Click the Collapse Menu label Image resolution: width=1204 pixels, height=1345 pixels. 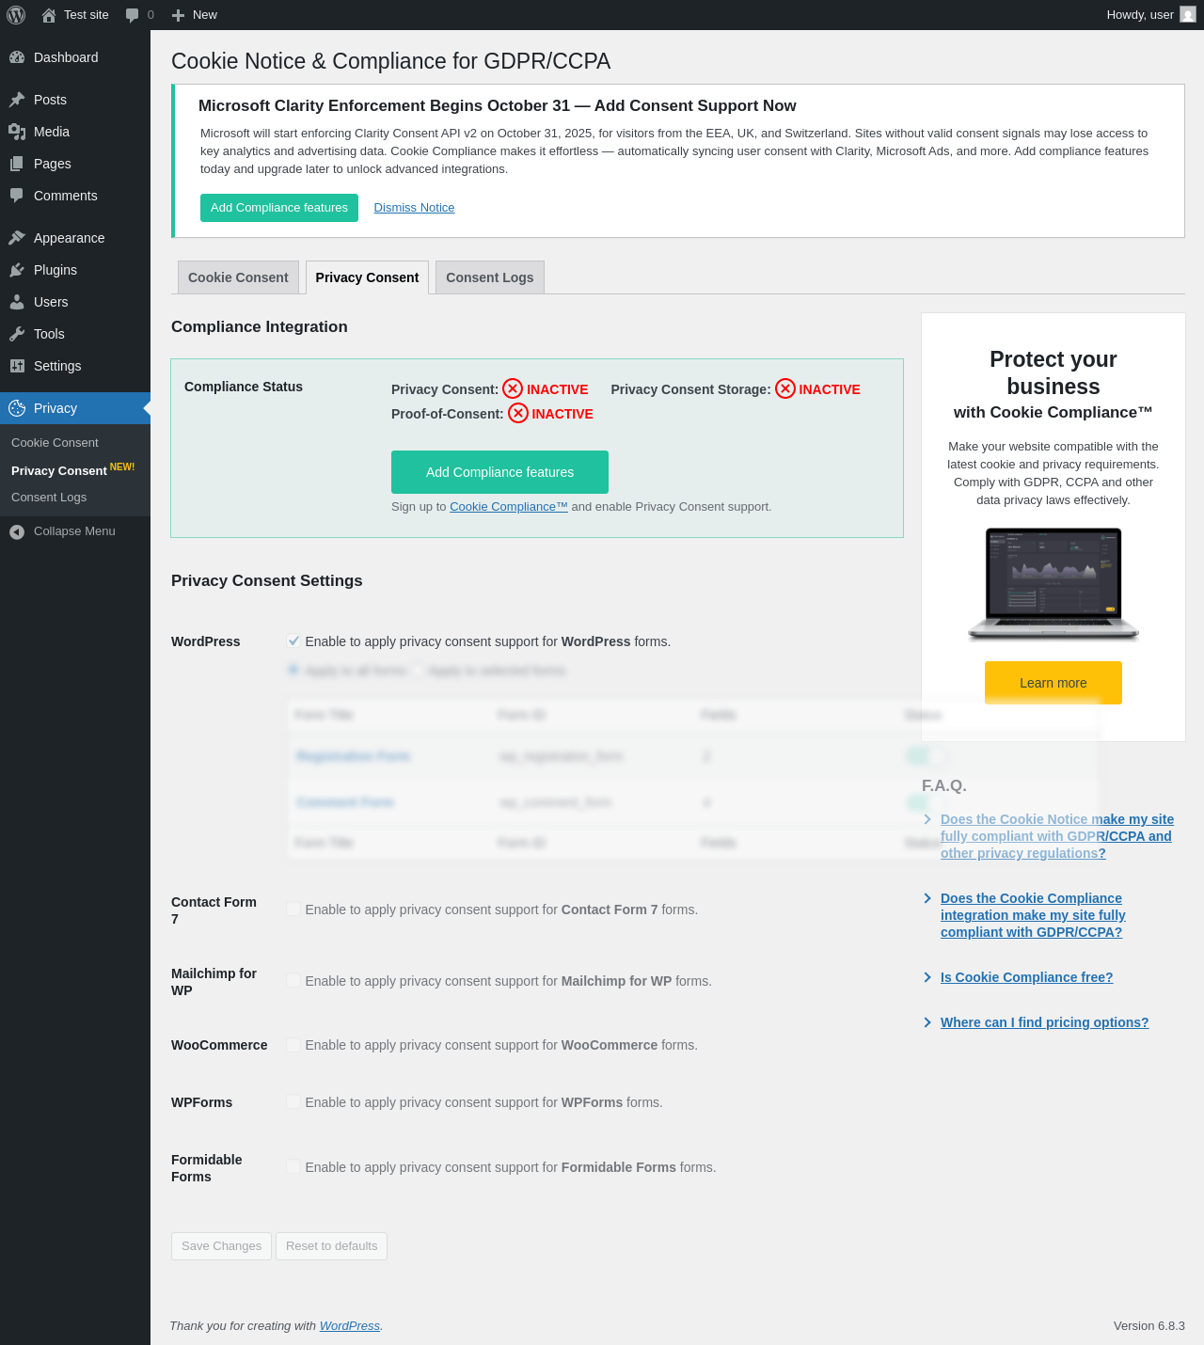(x=74, y=531)
